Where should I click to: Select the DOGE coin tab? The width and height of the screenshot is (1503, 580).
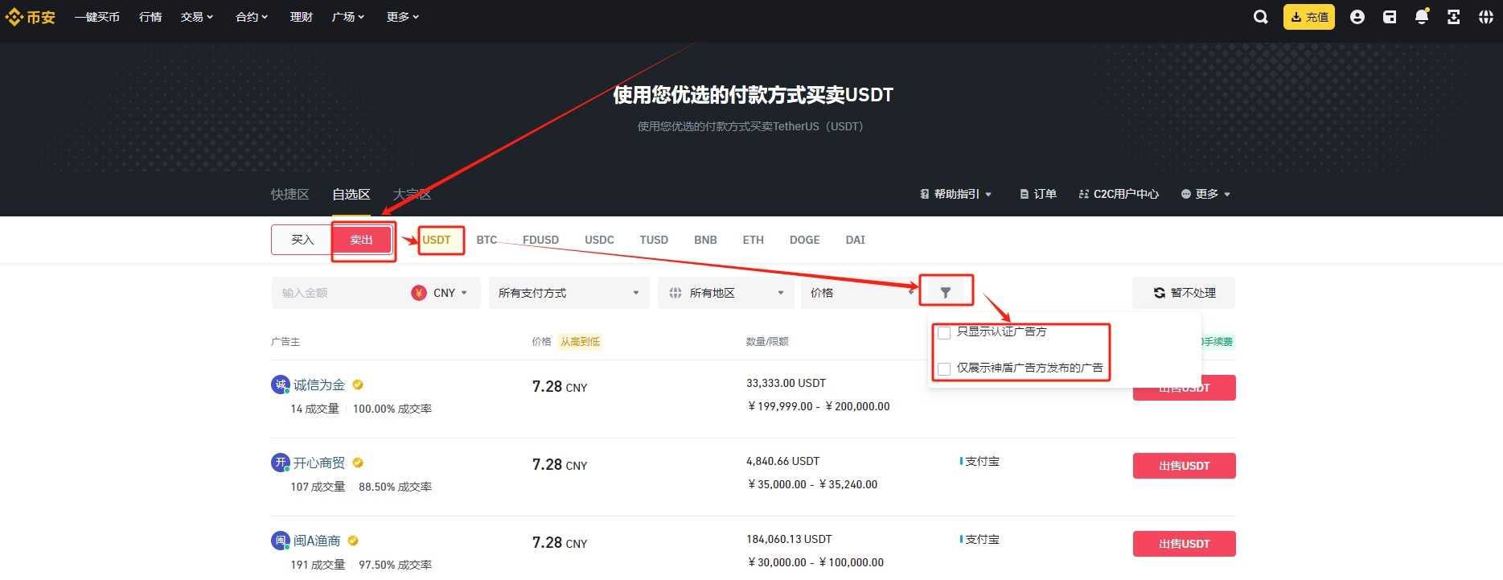[805, 240]
